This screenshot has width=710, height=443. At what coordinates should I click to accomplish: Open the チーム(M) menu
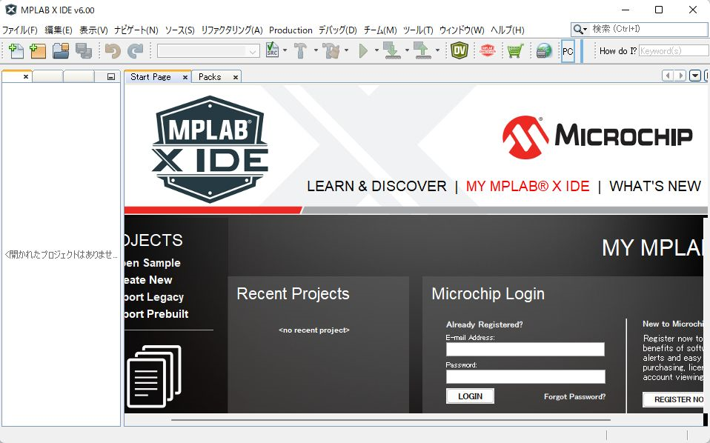(380, 30)
